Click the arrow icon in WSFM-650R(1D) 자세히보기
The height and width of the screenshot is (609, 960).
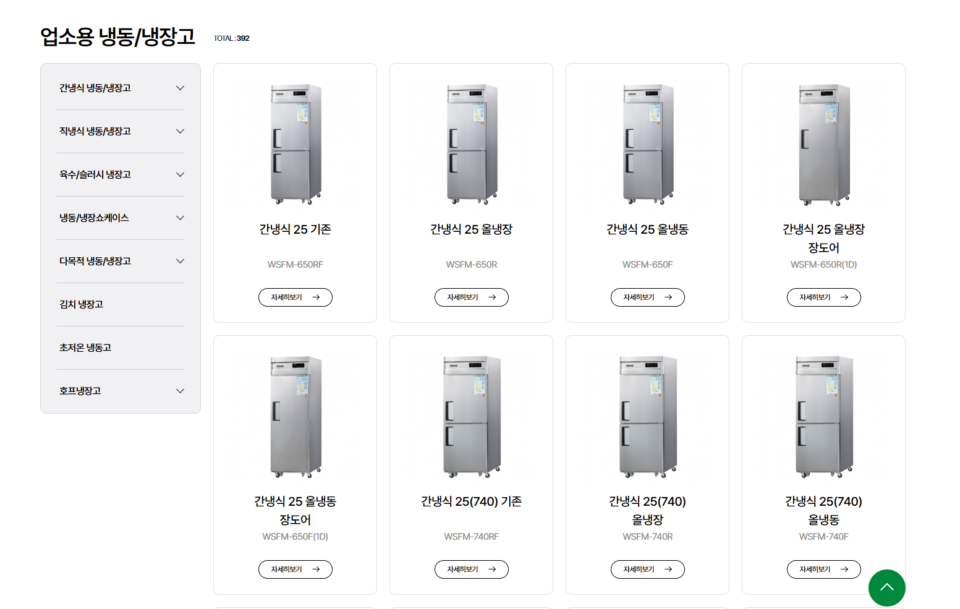844,297
